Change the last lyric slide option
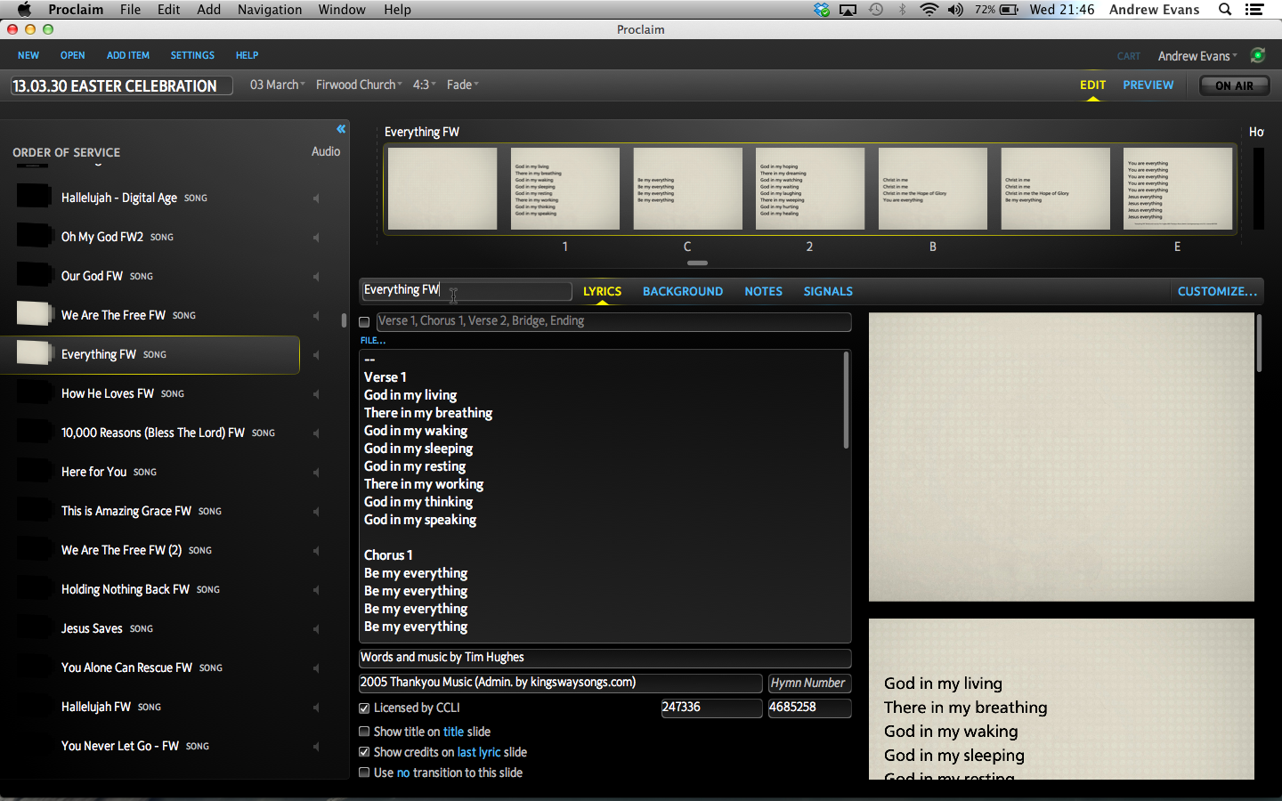This screenshot has width=1282, height=801. pos(479,752)
